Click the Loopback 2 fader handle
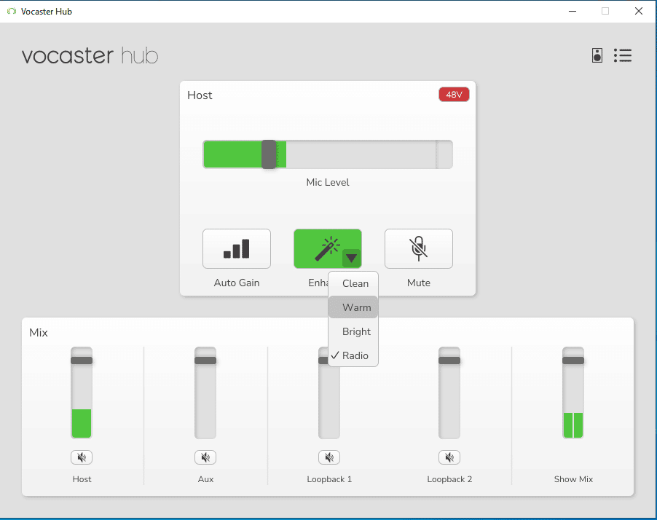This screenshot has width=657, height=520. point(449,361)
